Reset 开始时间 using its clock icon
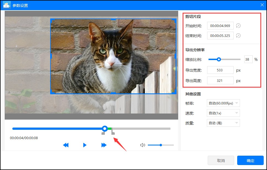 click(x=238, y=25)
